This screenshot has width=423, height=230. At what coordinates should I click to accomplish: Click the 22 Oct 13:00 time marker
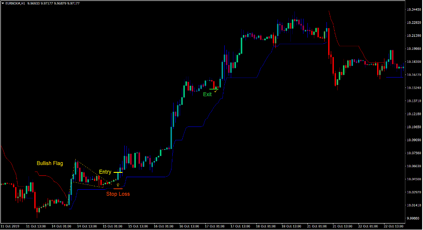tap(393, 226)
